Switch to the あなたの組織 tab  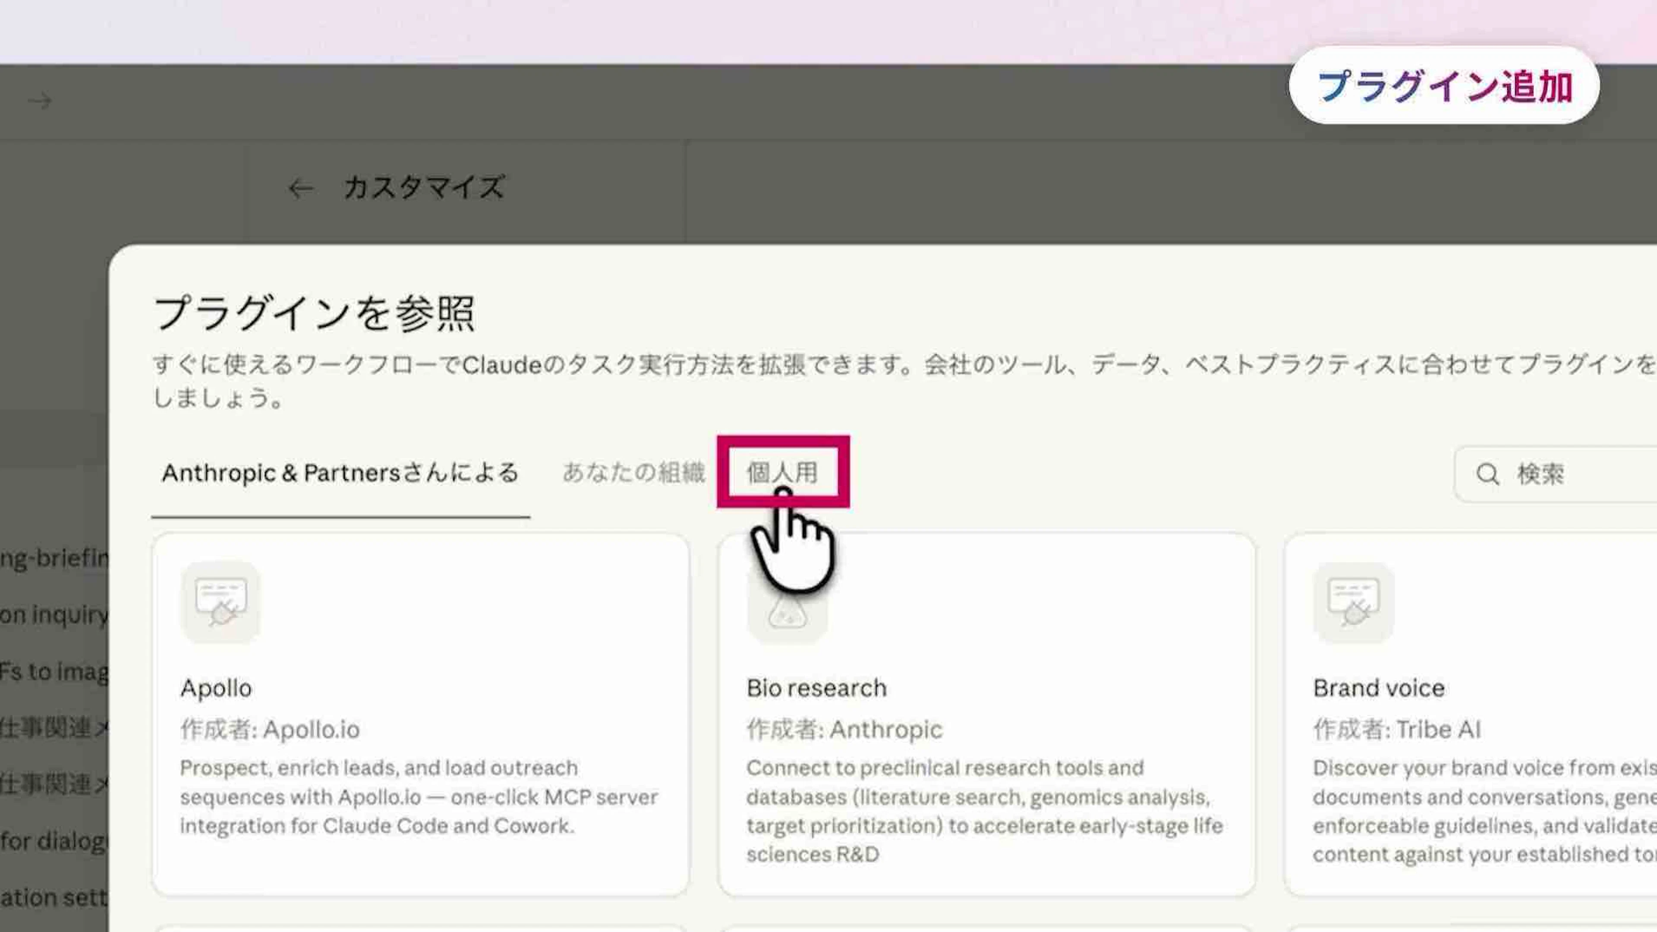(633, 472)
